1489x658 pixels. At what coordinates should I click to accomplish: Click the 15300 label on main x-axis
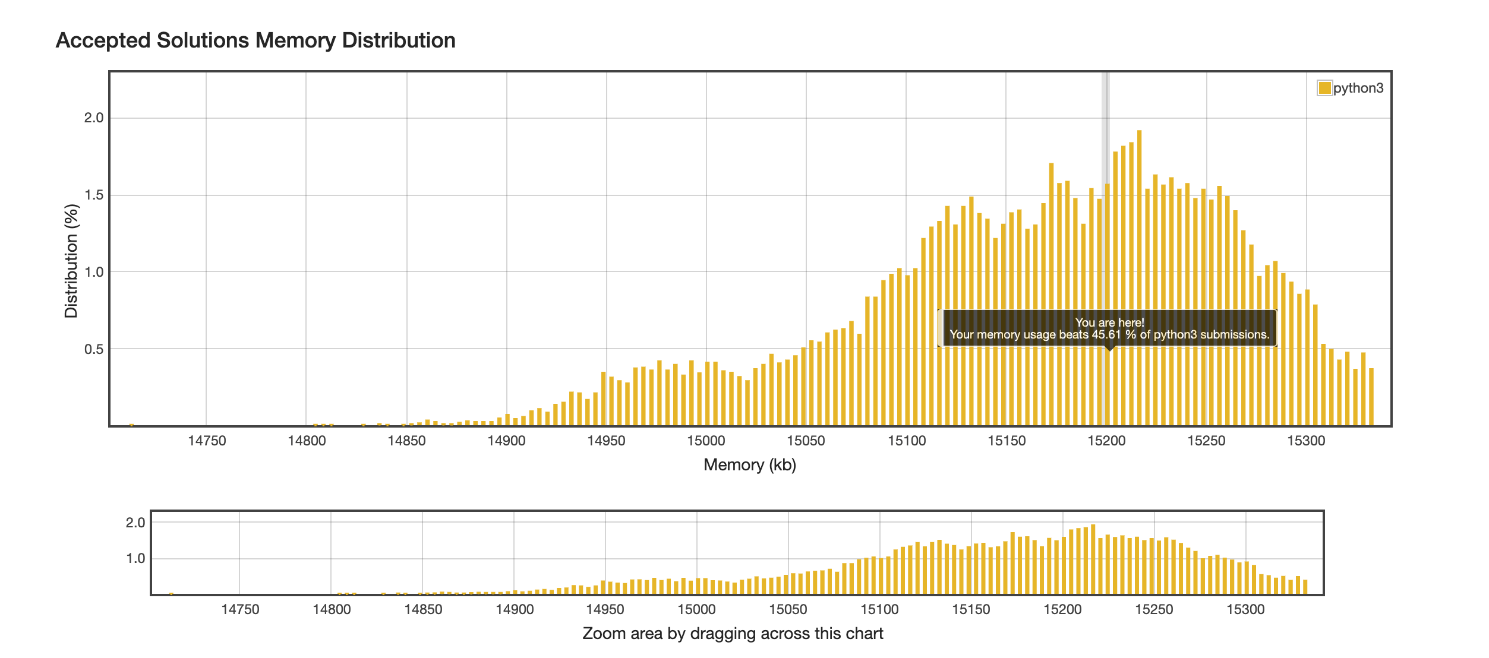[1306, 441]
